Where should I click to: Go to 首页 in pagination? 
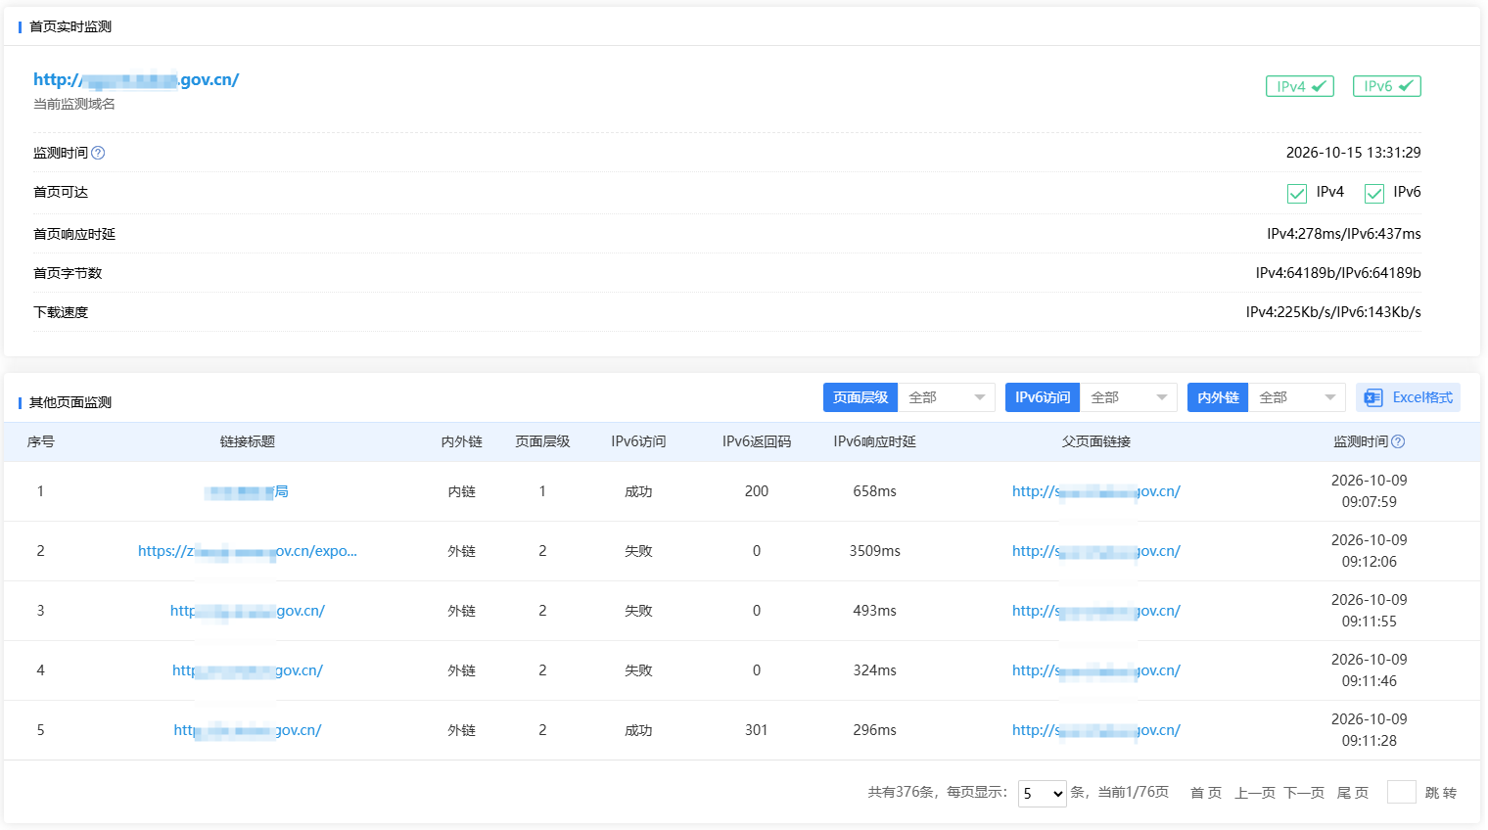1206,793
